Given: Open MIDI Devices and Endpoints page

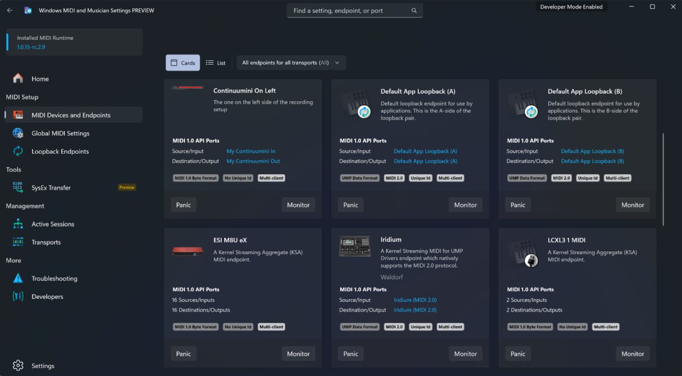Looking at the screenshot, I should [73, 115].
